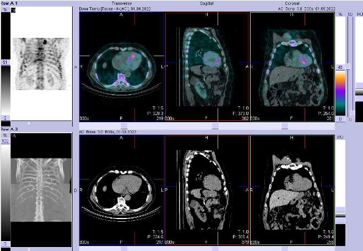Select the fused sagittal PET/CT view
363x251 pixels.
pyautogui.click(x=207, y=65)
